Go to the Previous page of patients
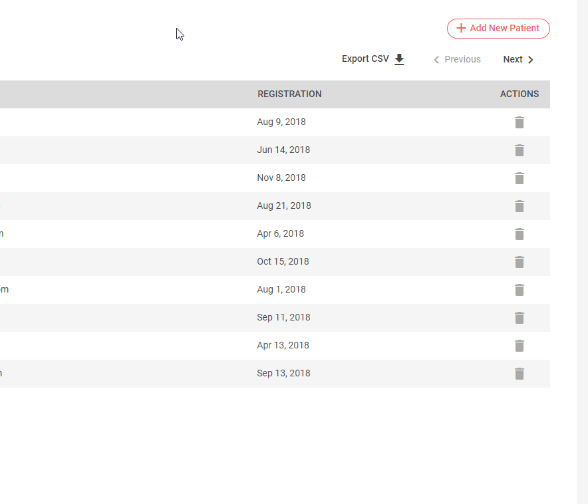Image resolution: width=588 pixels, height=504 pixels. pyautogui.click(x=457, y=60)
